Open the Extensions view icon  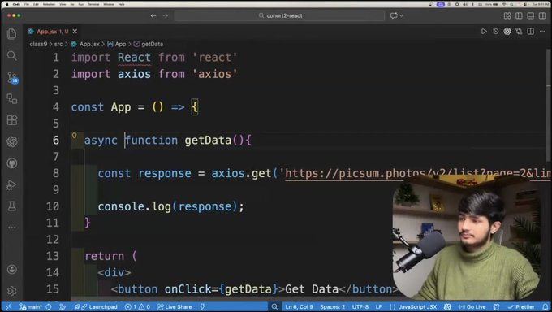point(12,120)
